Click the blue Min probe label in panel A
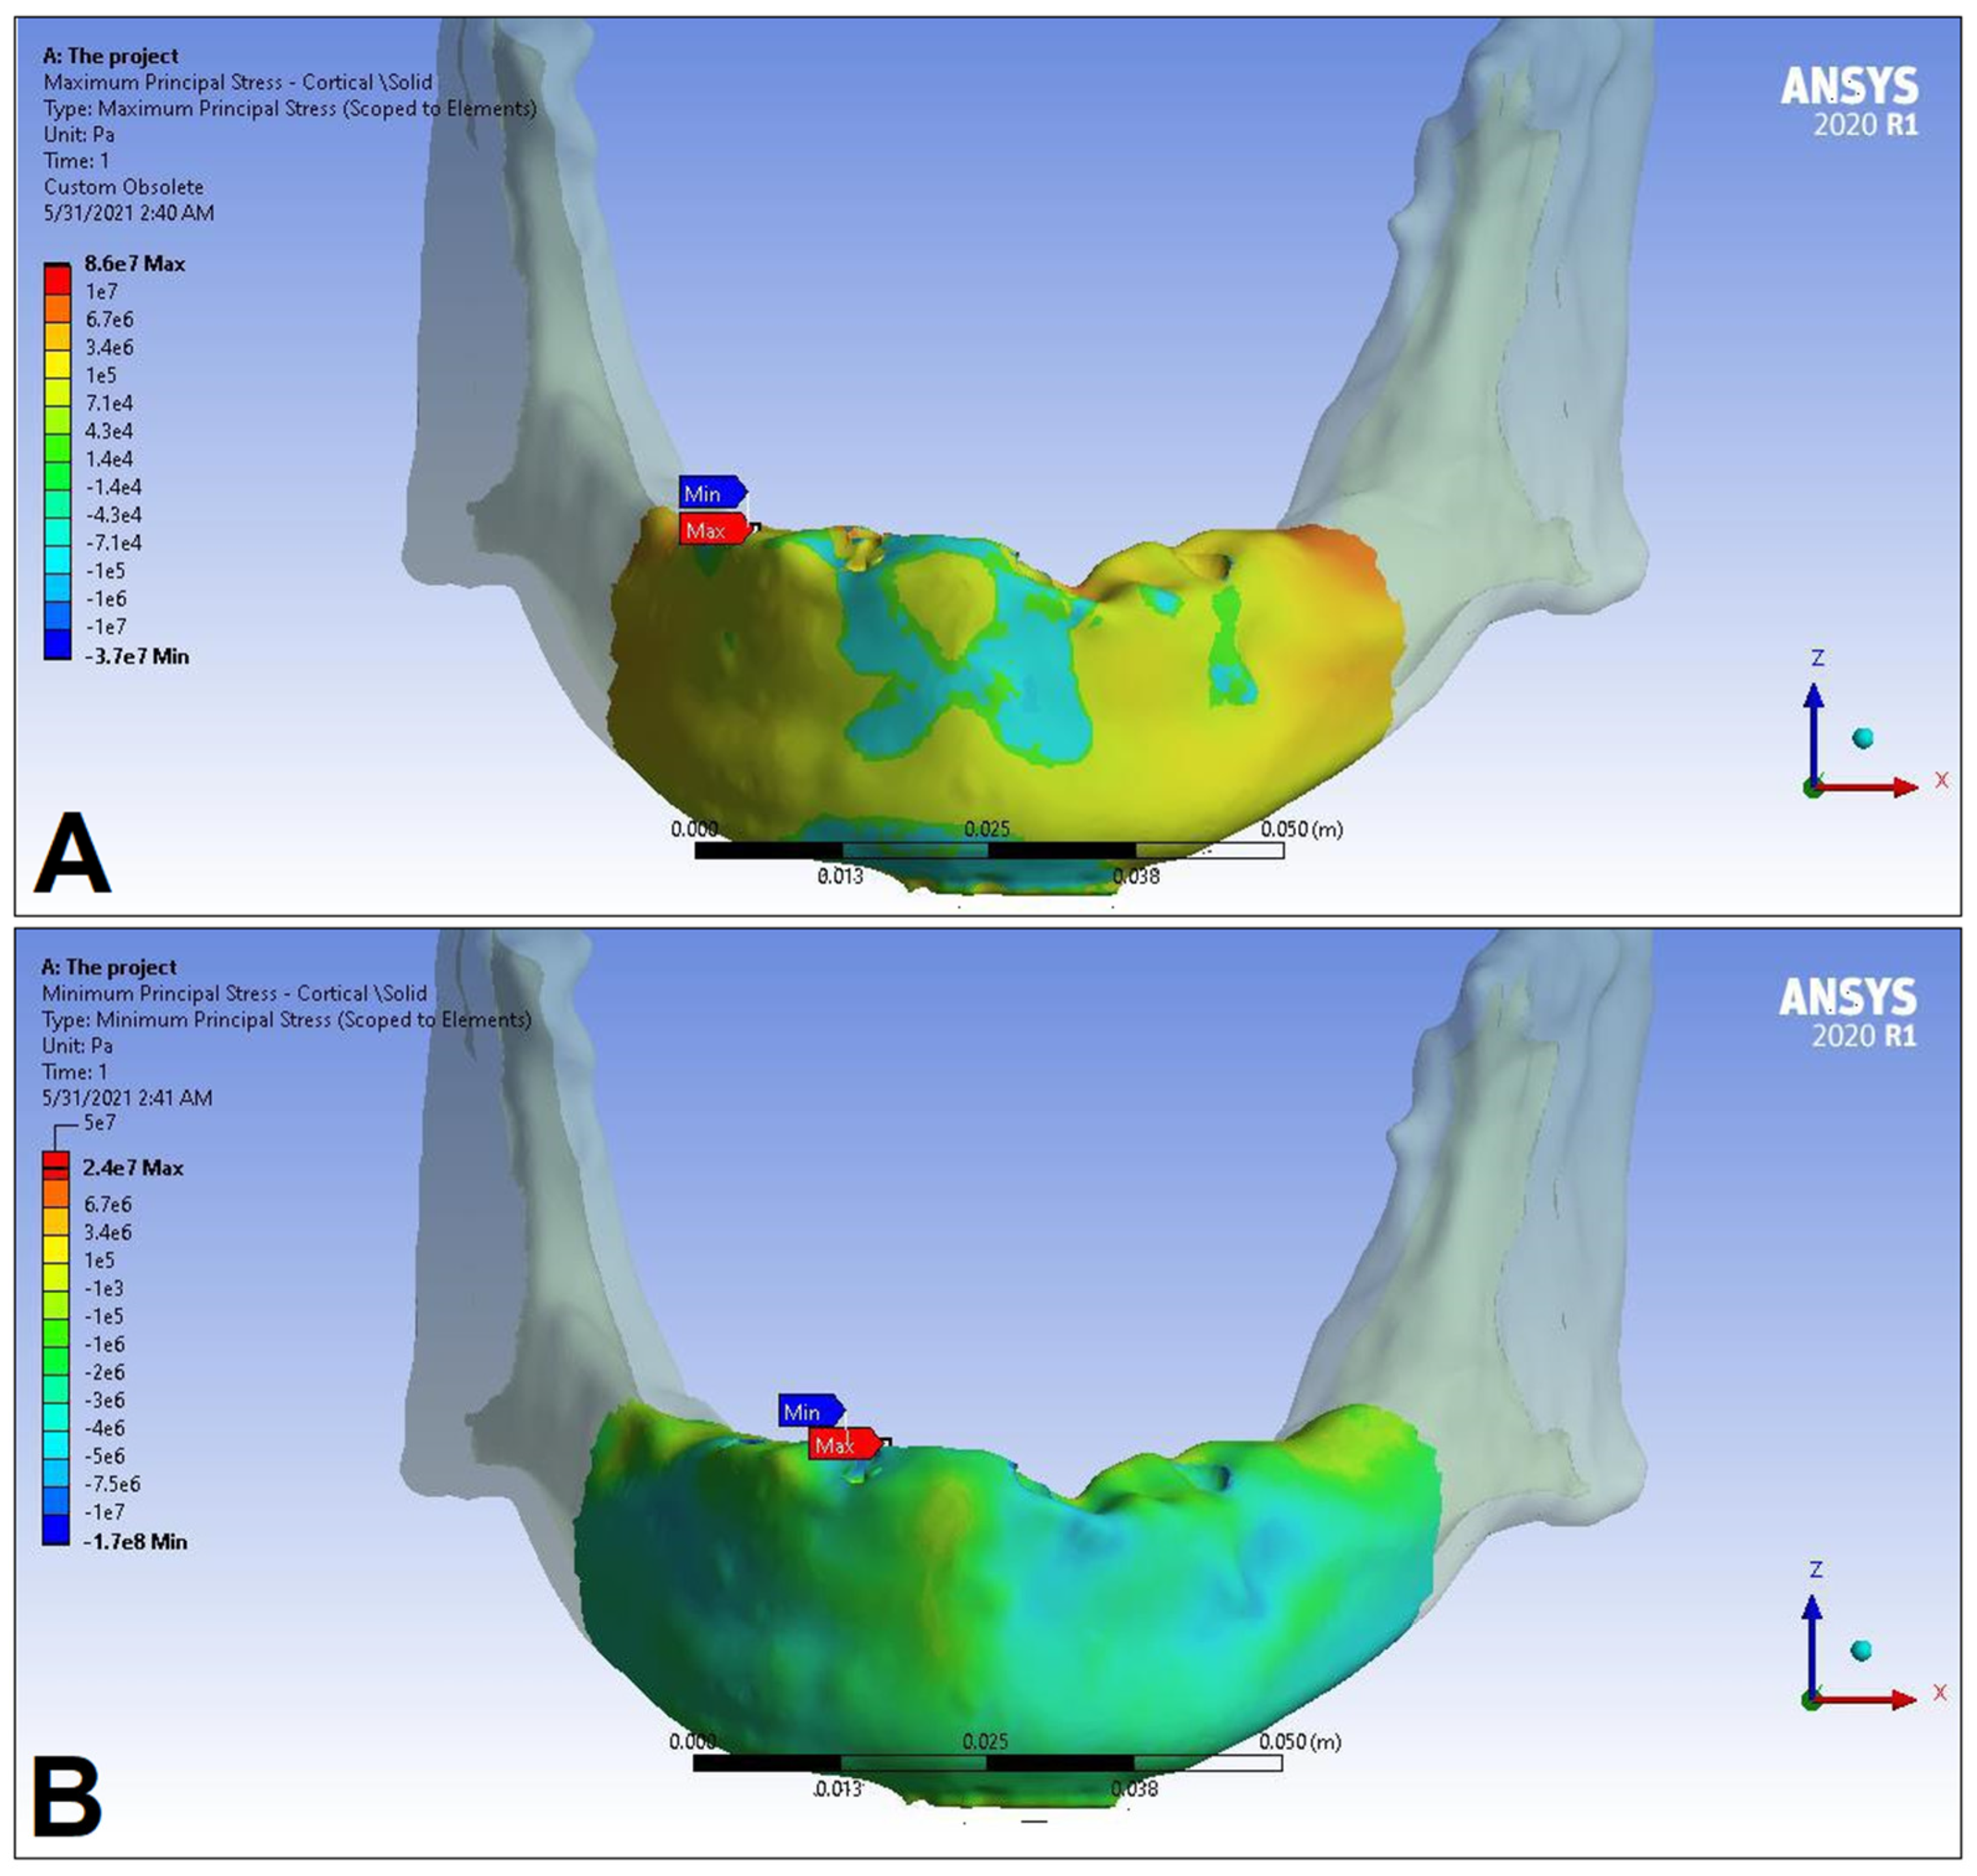 [708, 493]
